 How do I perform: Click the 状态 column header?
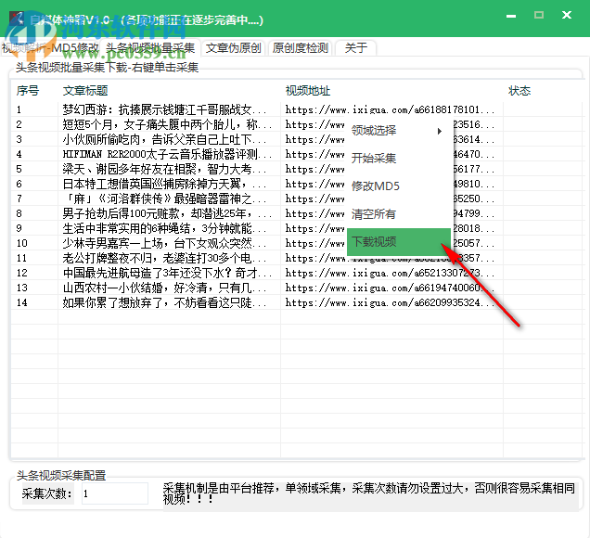point(519,91)
